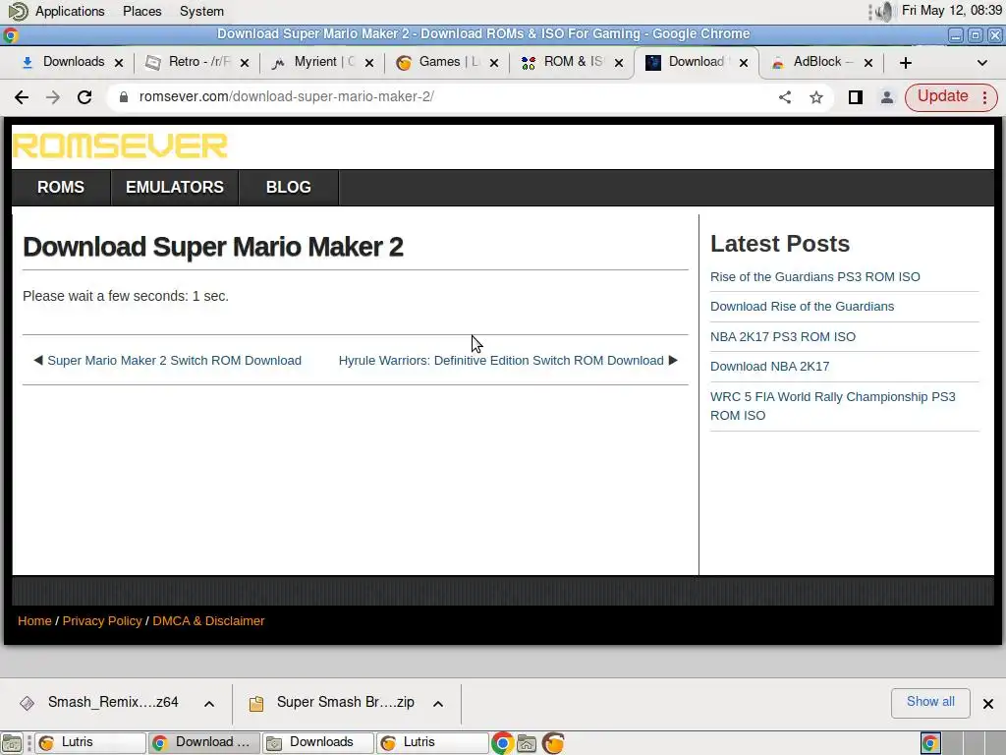This screenshot has height=755, width=1006.
Task: Click the clock in top panel
Action: coord(951,11)
